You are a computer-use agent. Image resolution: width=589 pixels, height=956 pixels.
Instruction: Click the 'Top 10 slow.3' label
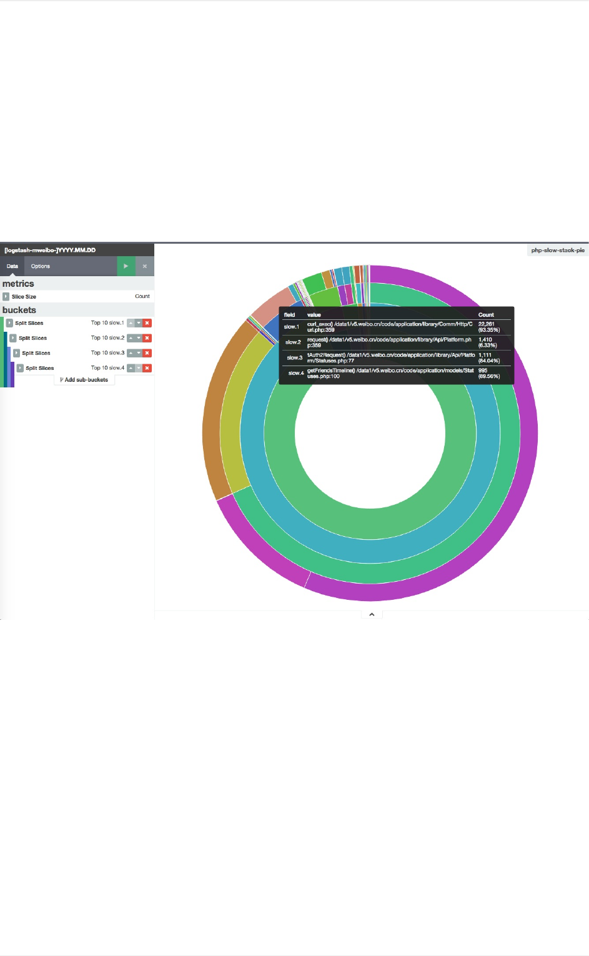pos(107,353)
